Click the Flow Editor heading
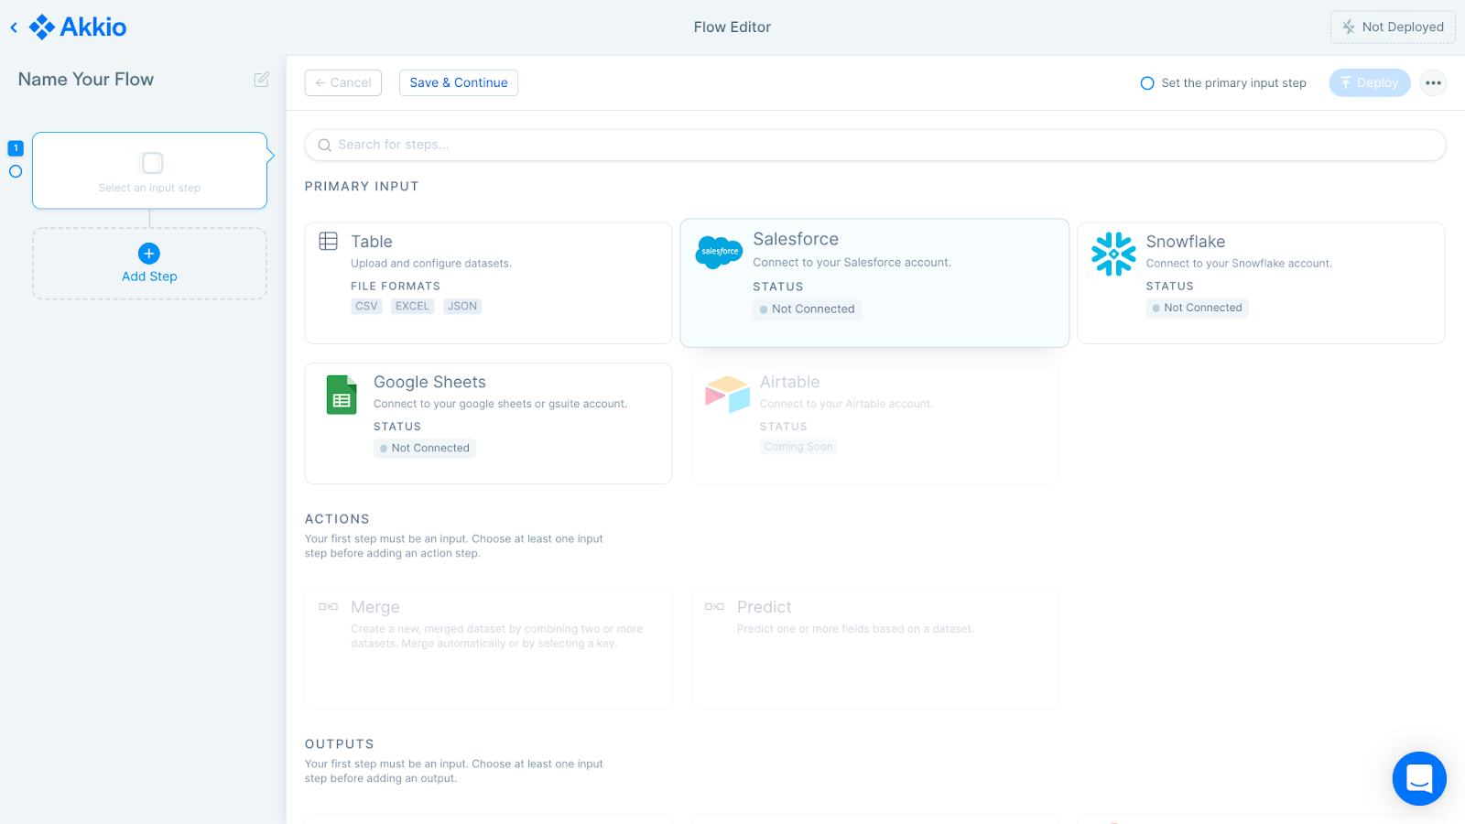Screen dimensions: 1465x824 [x=732, y=27]
